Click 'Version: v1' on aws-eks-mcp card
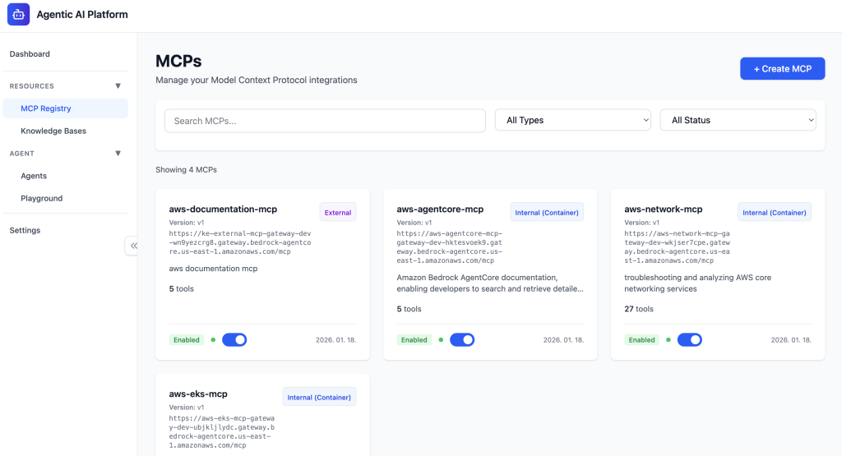This screenshot has width=842, height=456. pos(187,408)
